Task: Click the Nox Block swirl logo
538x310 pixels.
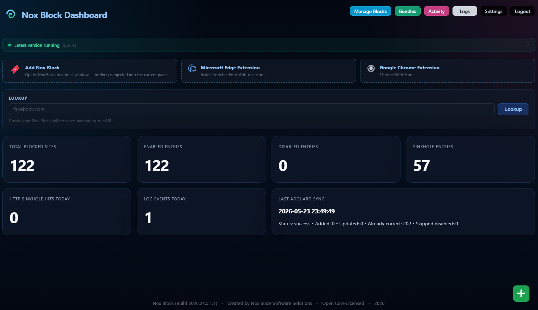Action: [x=11, y=14]
